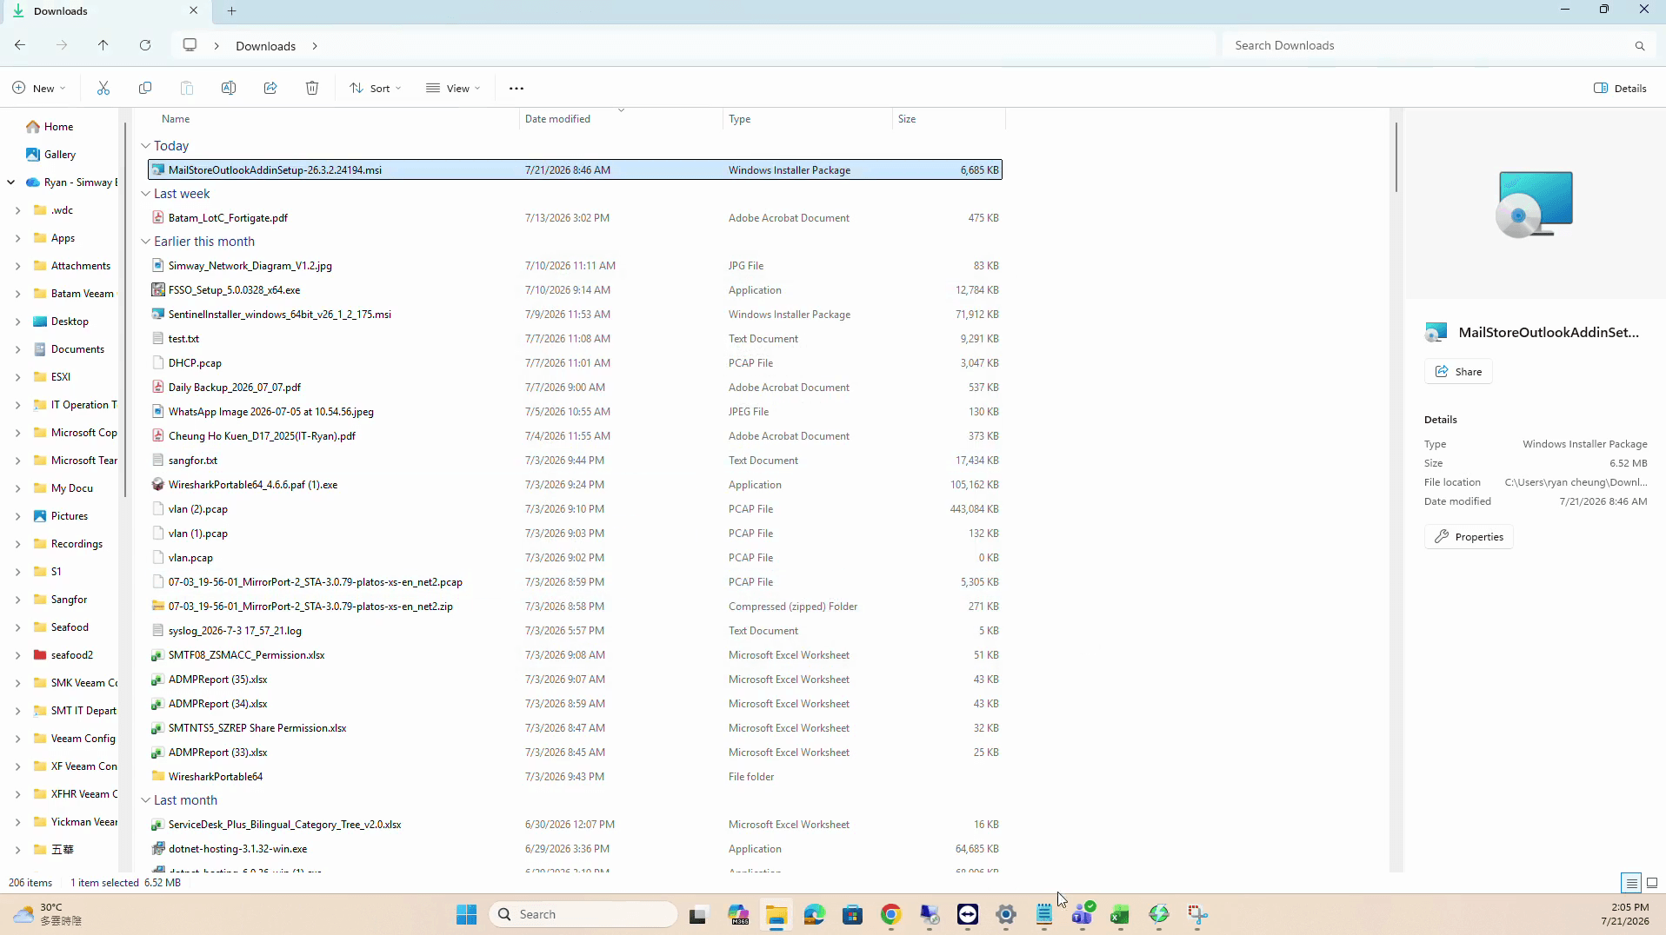Expand the Documents folder chevron
This screenshot has height=935, width=1666.
point(17,349)
